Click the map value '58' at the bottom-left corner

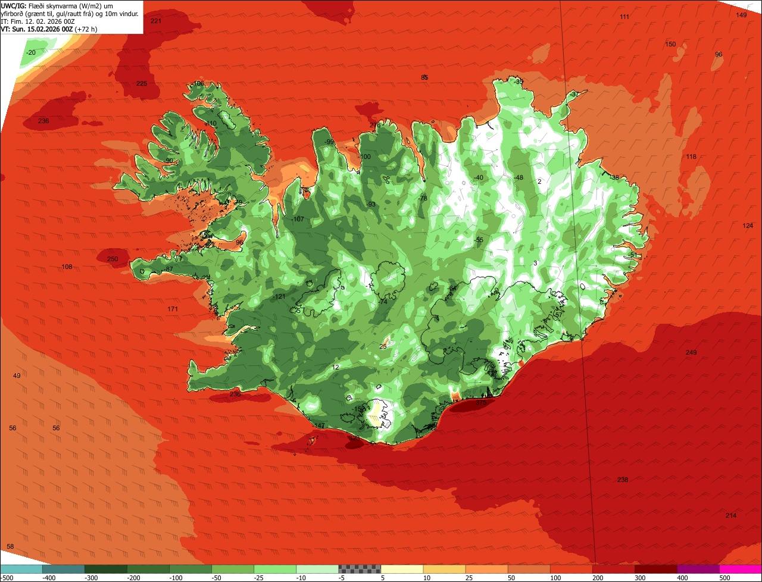[x=10, y=546]
